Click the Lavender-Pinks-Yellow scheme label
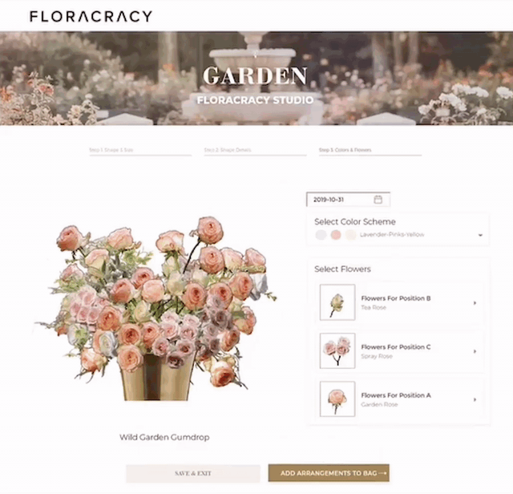Image resolution: width=513 pixels, height=494 pixels. coord(392,234)
